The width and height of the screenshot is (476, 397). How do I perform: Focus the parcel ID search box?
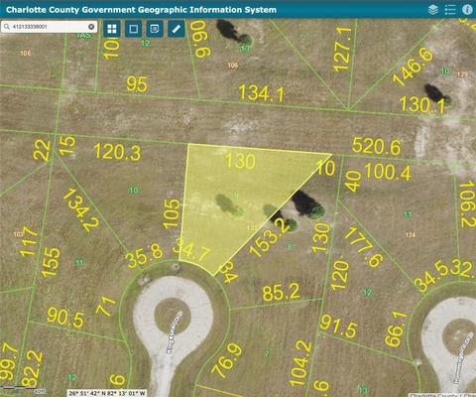point(50,27)
